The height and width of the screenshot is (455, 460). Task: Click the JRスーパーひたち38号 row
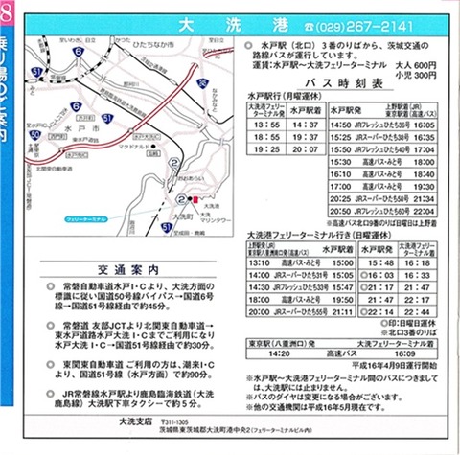click(382, 138)
